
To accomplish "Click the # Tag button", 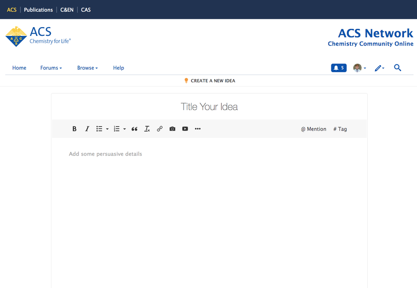I will [340, 129].
